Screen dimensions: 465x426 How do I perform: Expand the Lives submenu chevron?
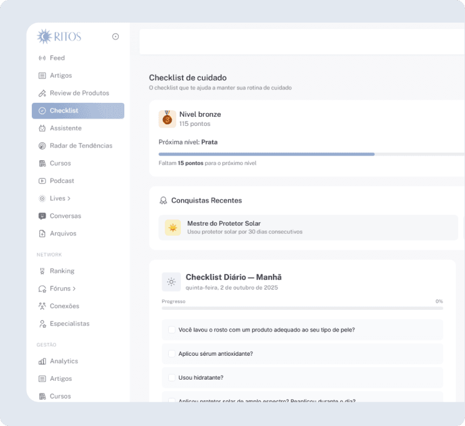[69, 198]
